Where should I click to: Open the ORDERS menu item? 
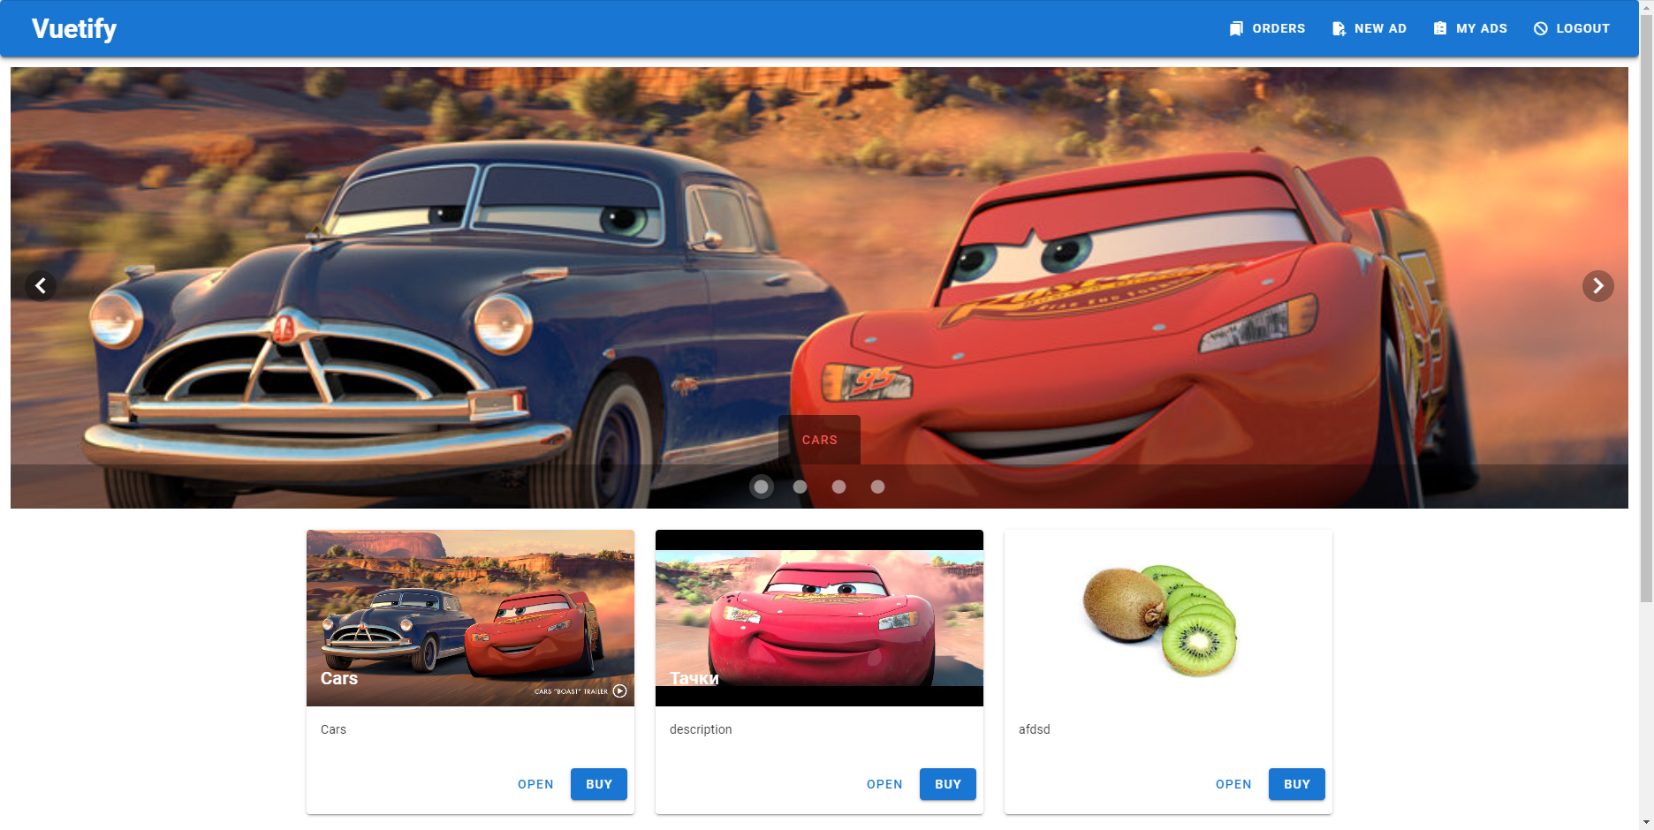pos(1267,29)
